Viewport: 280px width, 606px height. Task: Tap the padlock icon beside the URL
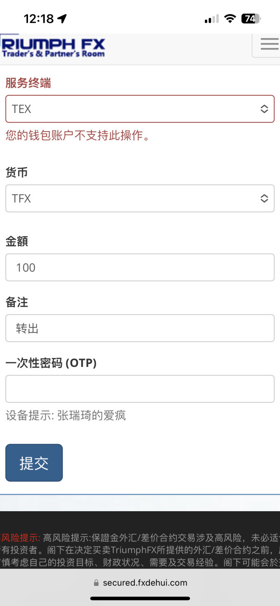click(97, 583)
